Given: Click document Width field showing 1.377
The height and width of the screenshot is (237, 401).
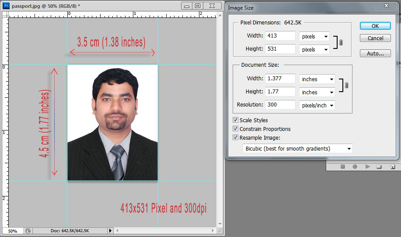Looking at the screenshot, I should pyautogui.click(x=280, y=79).
